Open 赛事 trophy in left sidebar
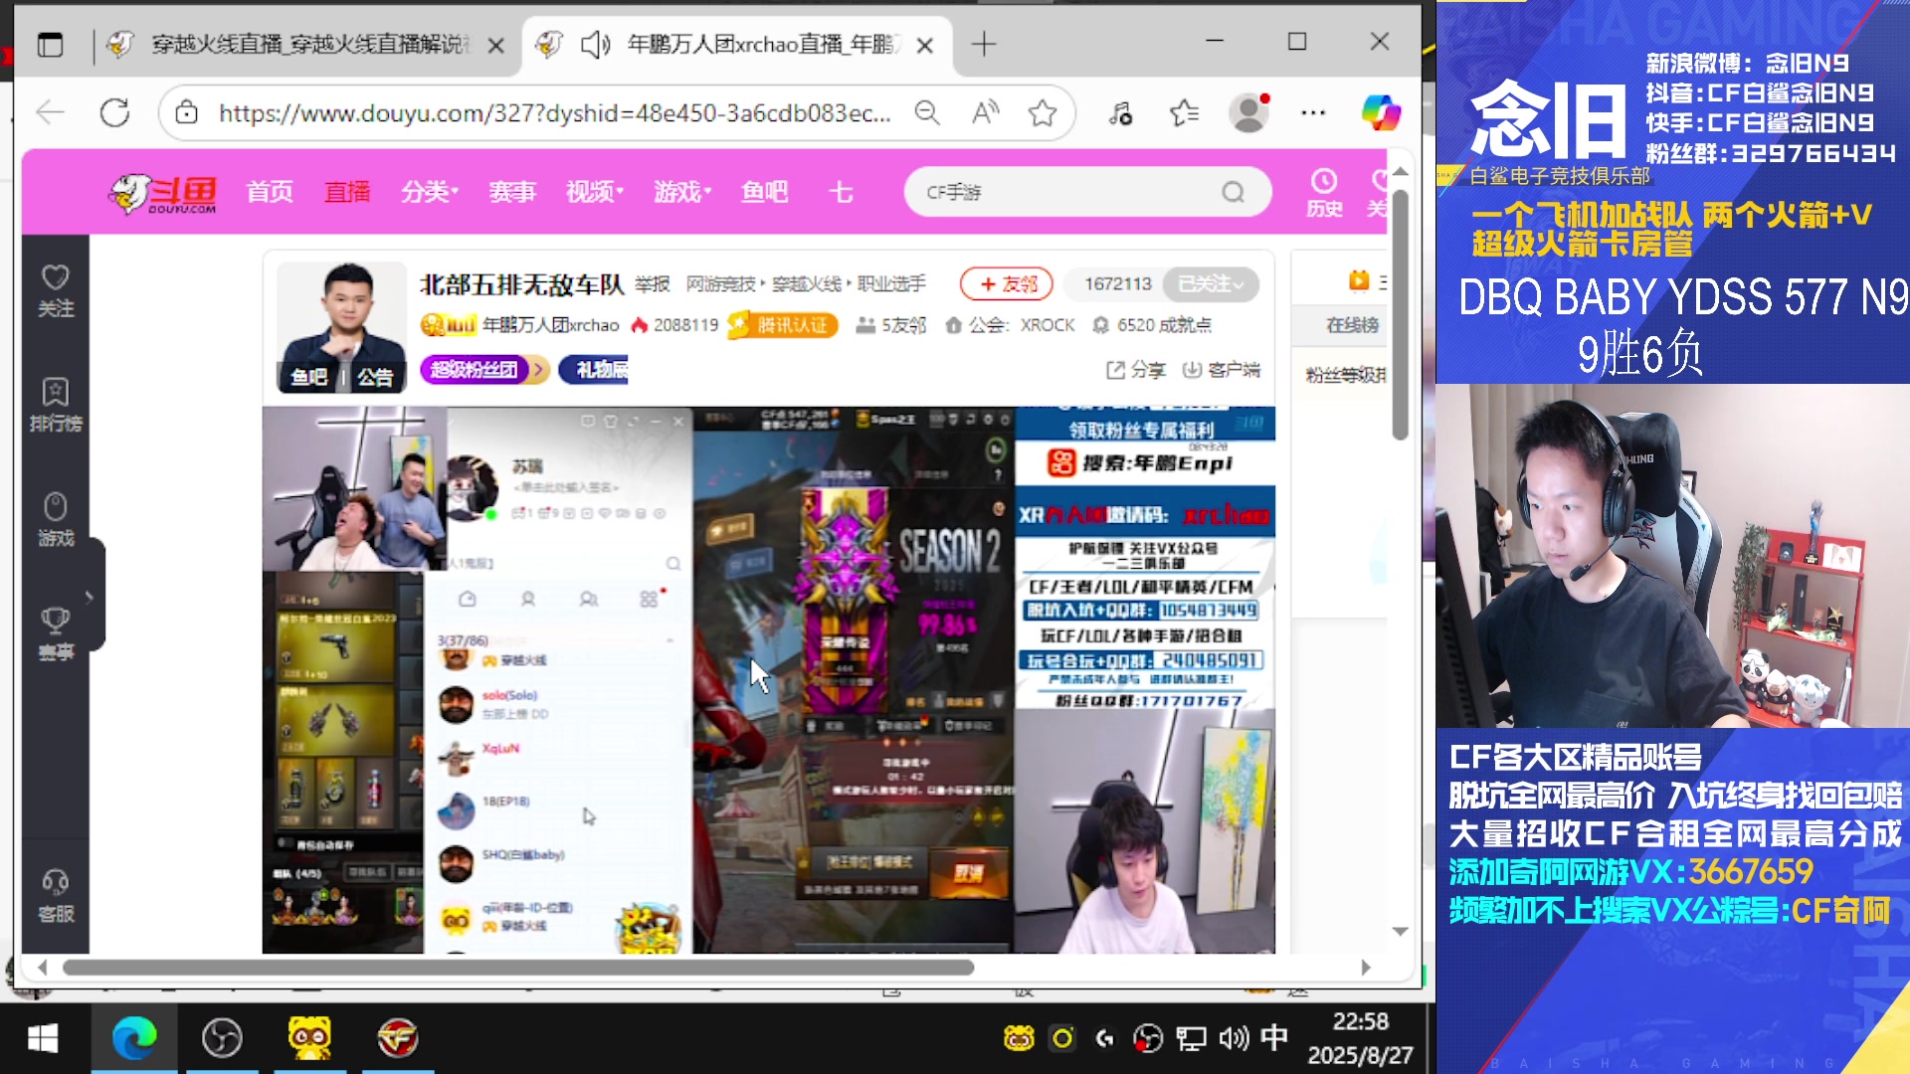This screenshot has width=1910, height=1074. tap(56, 634)
